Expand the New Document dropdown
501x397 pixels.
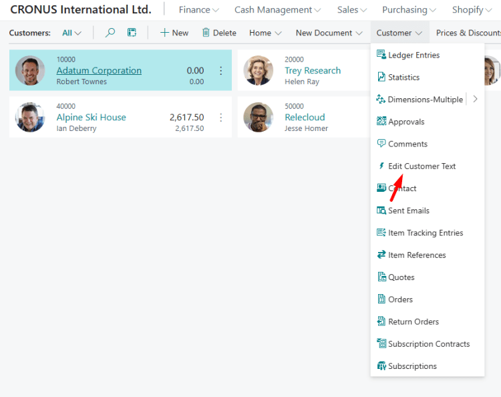tap(329, 33)
